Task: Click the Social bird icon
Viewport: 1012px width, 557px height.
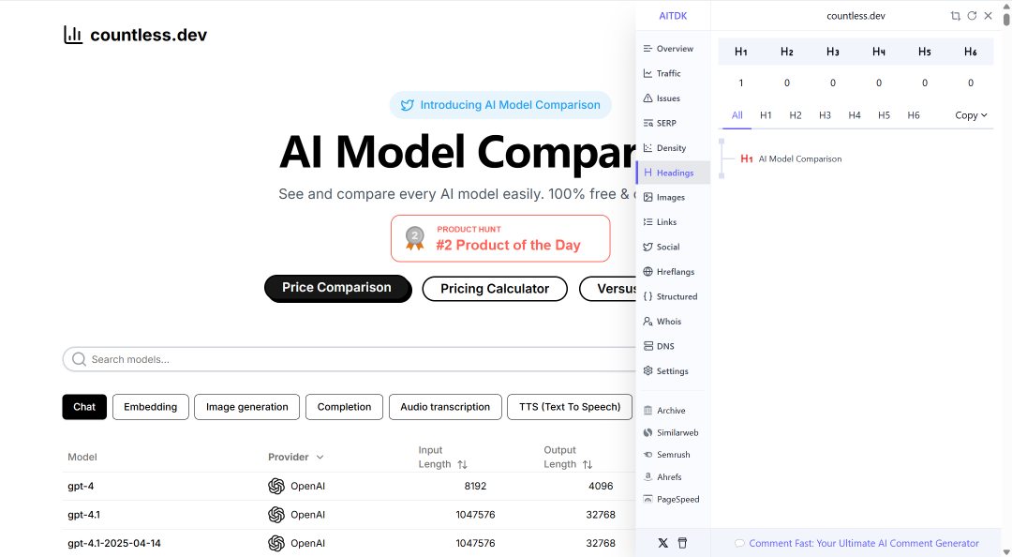Action: click(x=648, y=247)
